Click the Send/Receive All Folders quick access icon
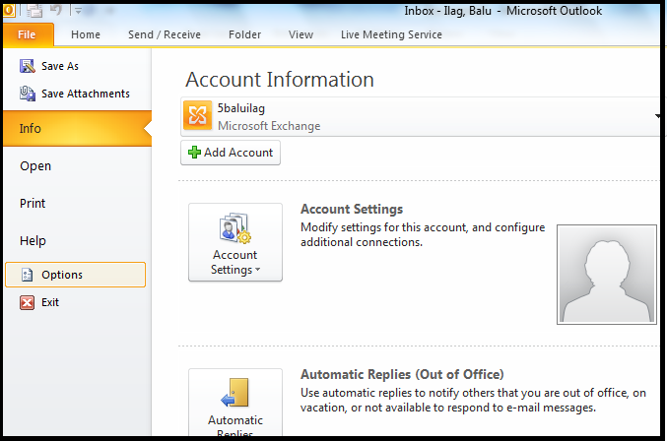Viewport: 667px width, 441px height. point(33,11)
